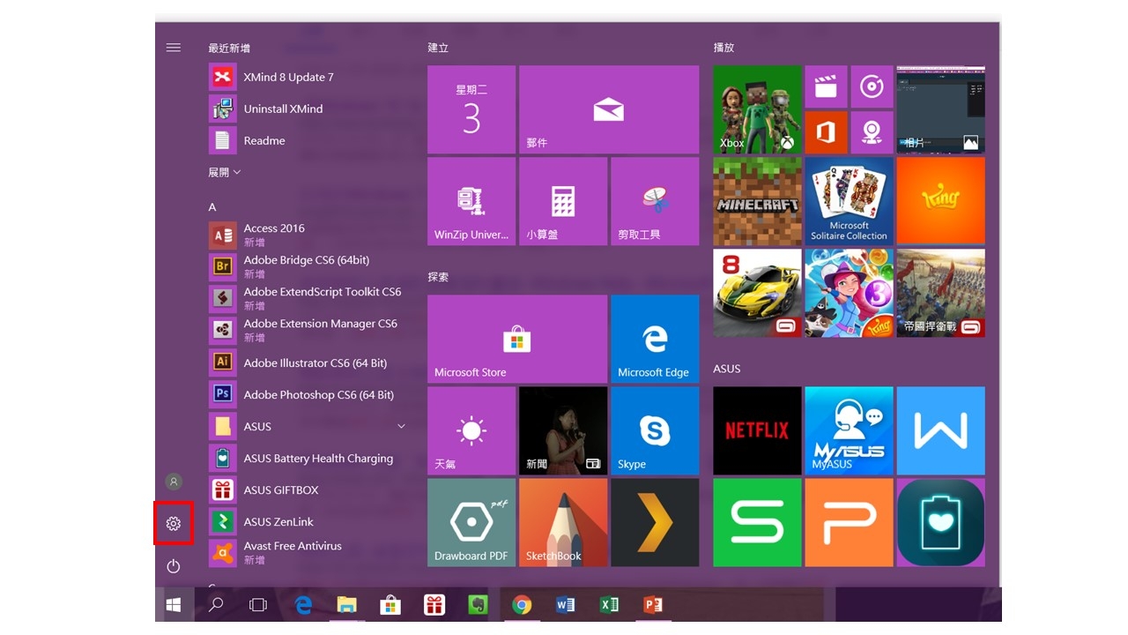Open Chrome from taskbar
Image resolution: width=1128 pixels, height=635 pixels.
point(522,605)
